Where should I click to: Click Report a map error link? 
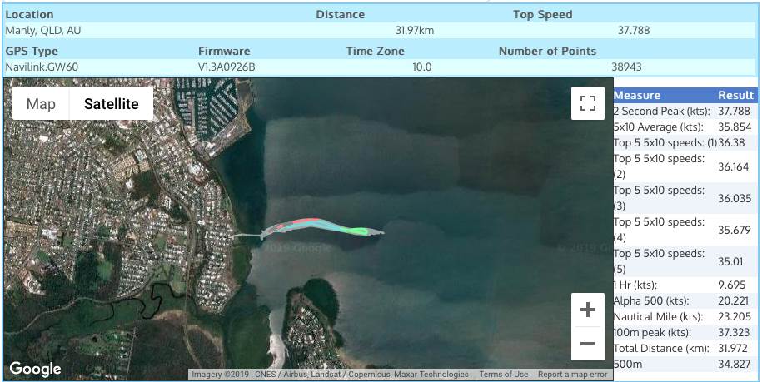[572, 375]
